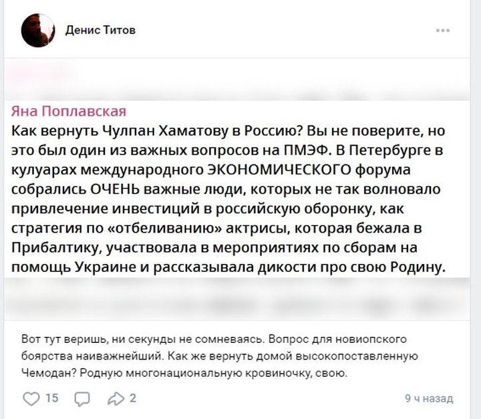The height and width of the screenshot is (419, 481).
Task: Share the post using arrow icon
Action: pyautogui.click(x=116, y=399)
